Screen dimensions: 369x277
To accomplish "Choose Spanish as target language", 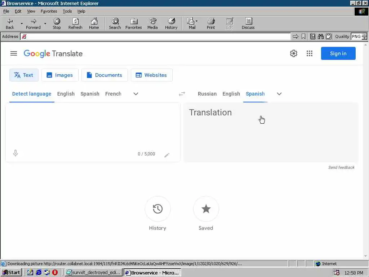I will pyautogui.click(x=255, y=94).
